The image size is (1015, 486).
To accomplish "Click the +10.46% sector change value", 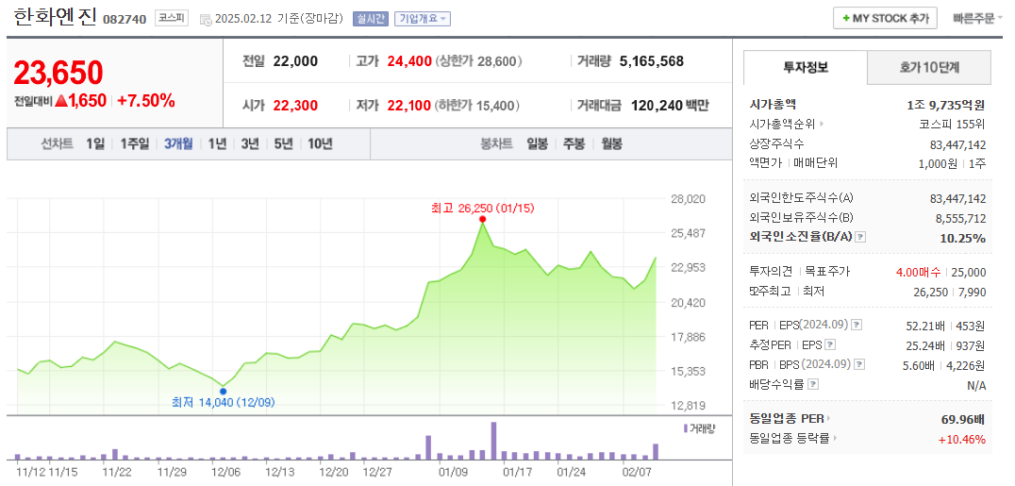I will pos(962,440).
